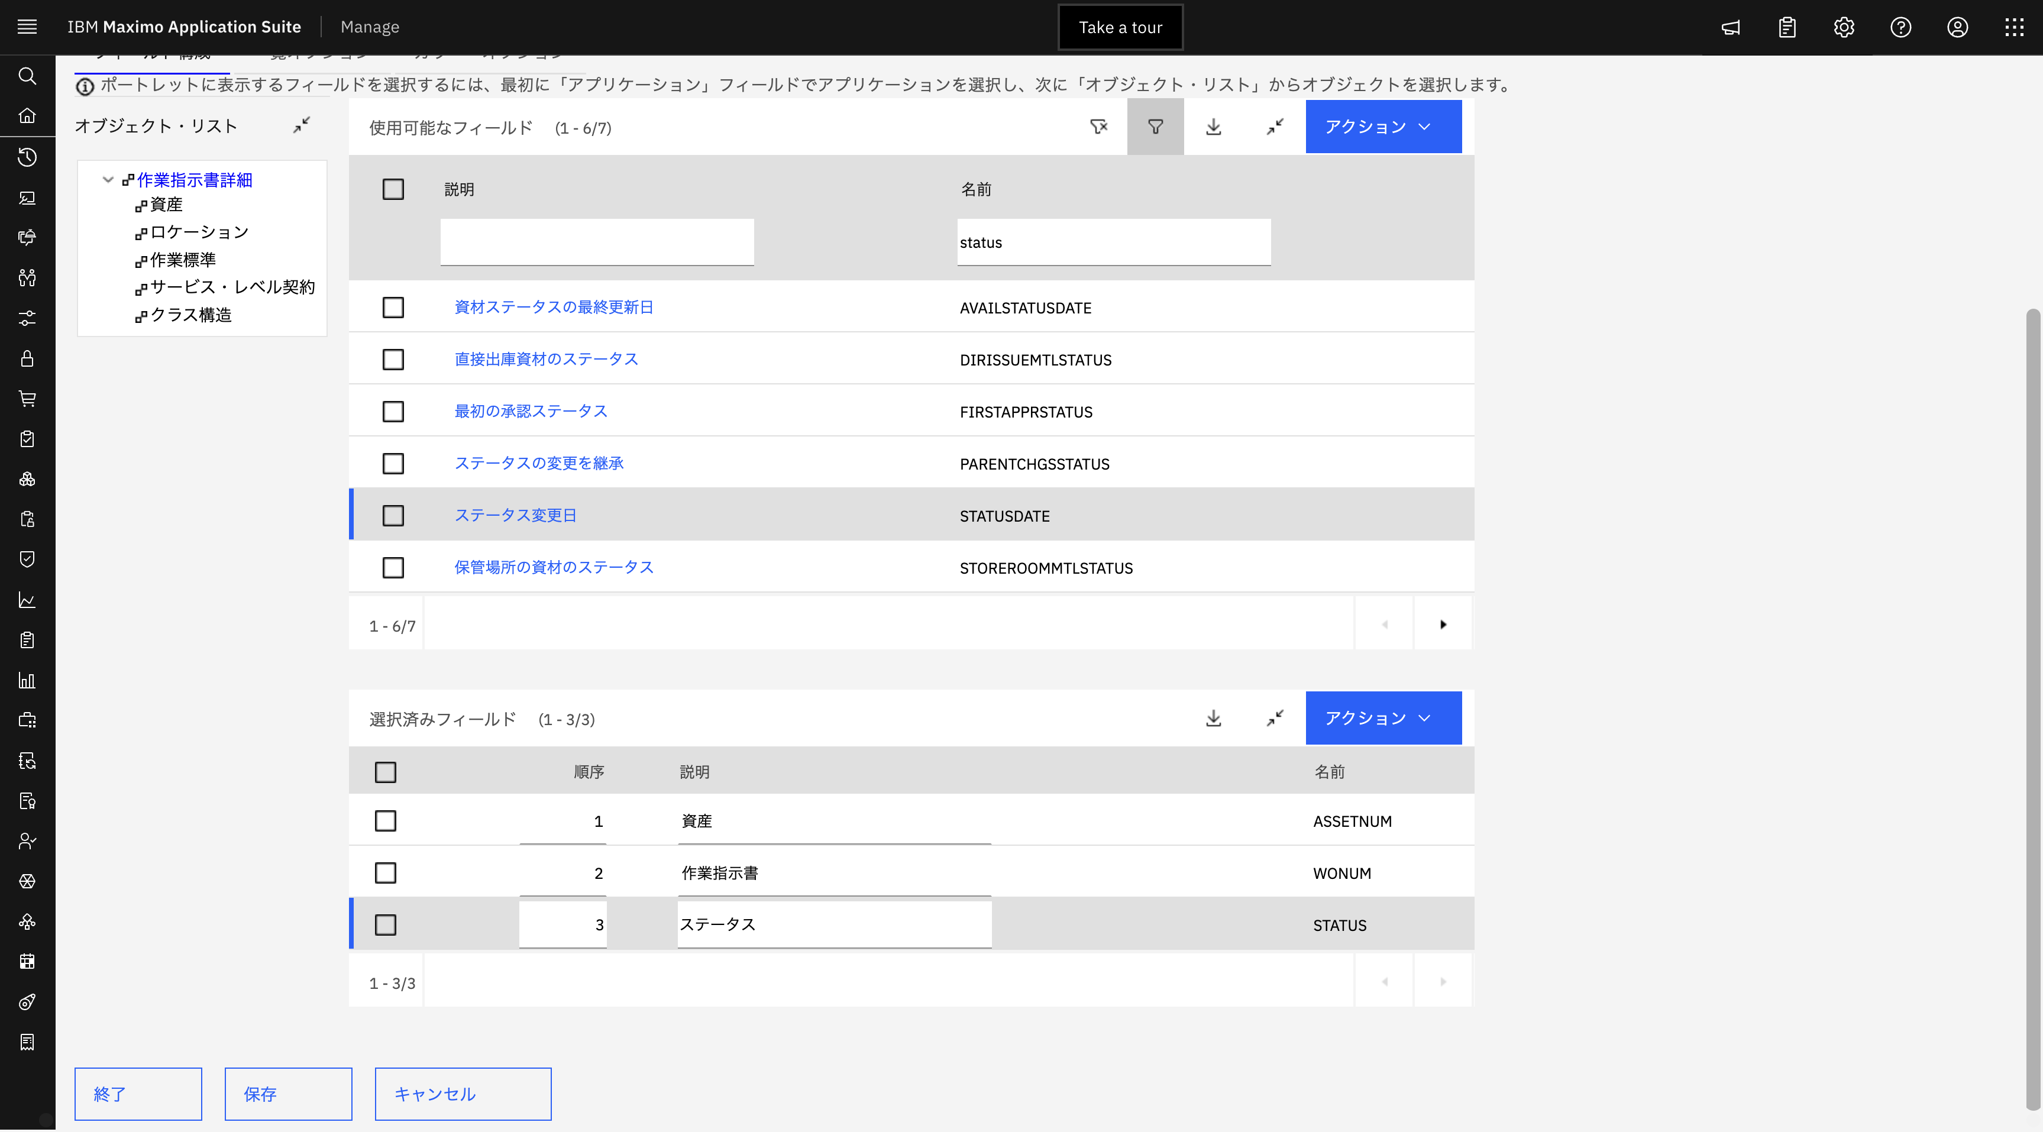Toggle the filter funnel icon
2043x1132 pixels.
click(1155, 127)
